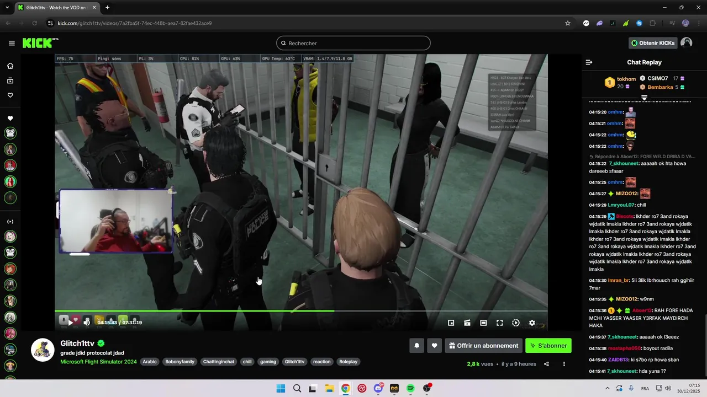
Task: Click Offrir un abonnement button
Action: click(x=483, y=346)
